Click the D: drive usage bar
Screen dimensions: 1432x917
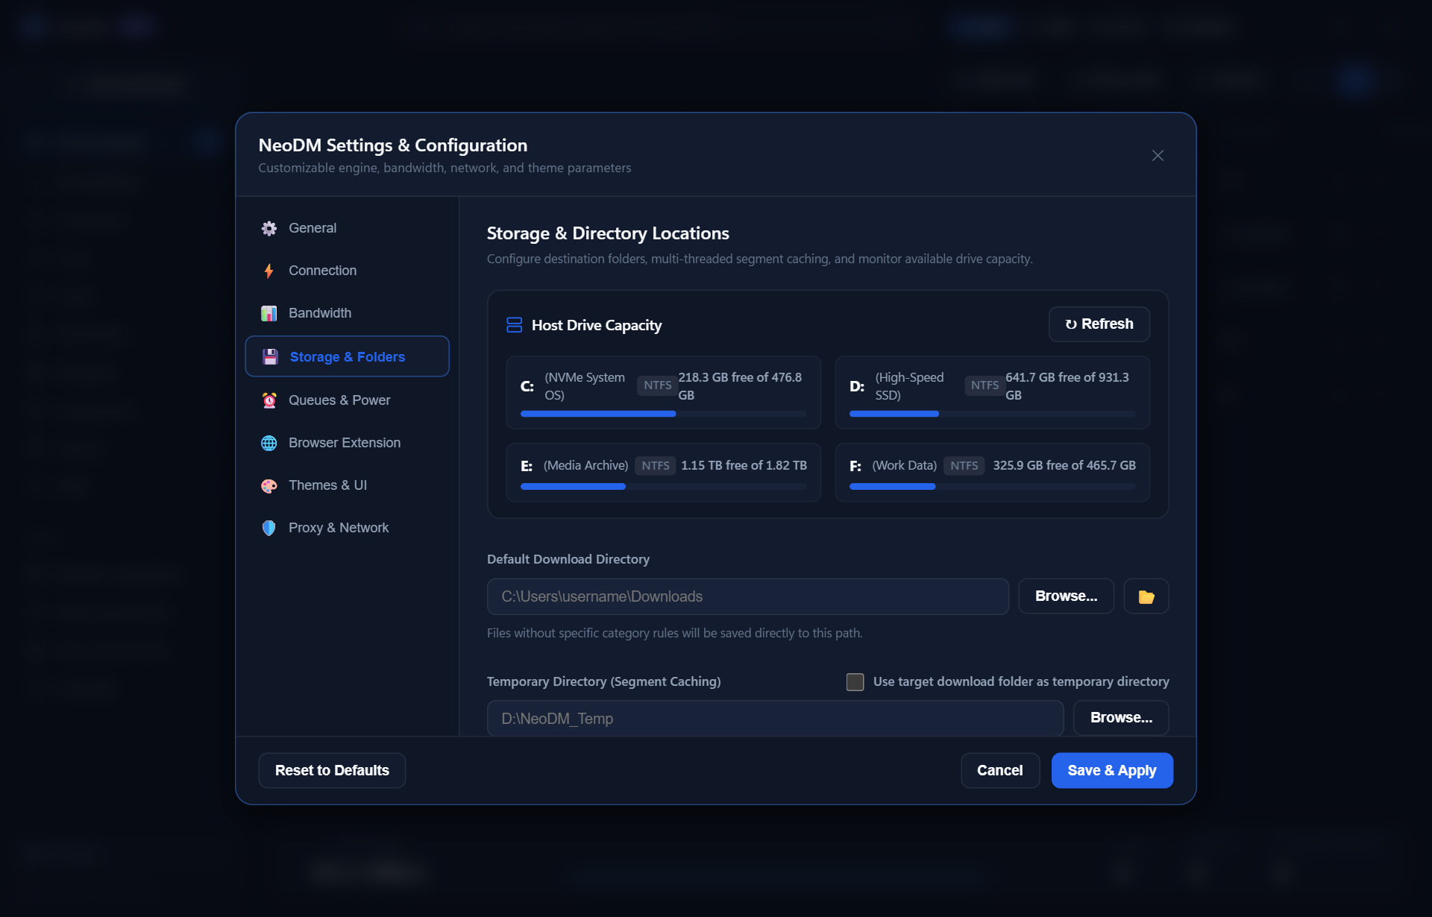click(x=992, y=414)
